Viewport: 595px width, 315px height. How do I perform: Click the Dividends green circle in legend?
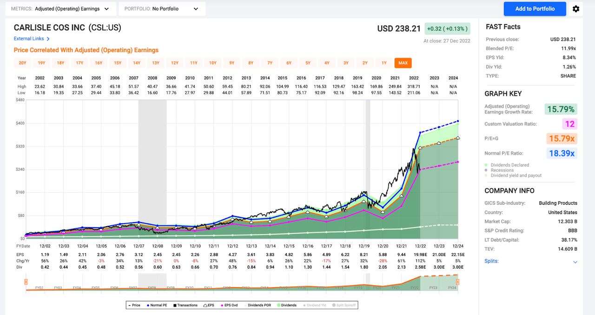tap(278, 305)
